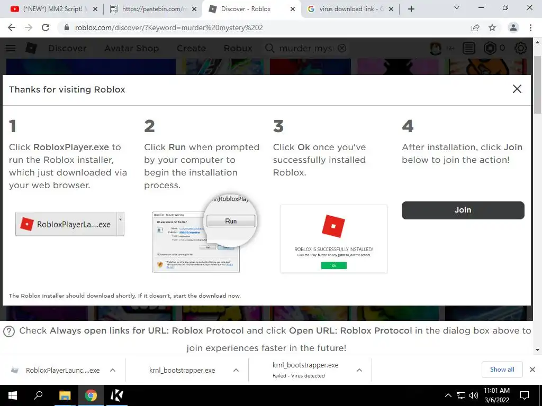542x406 pixels.
Task: Open File Explorer from the taskbar
Action: (64, 395)
